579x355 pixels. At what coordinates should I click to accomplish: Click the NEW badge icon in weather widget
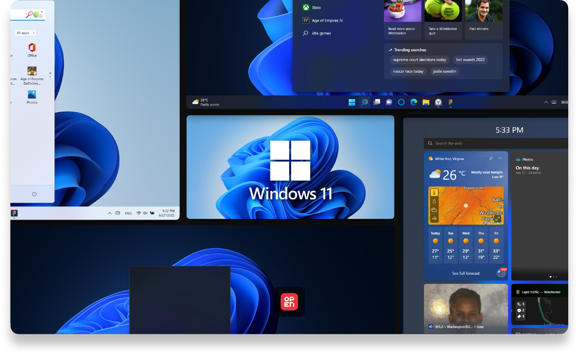click(501, 273)
